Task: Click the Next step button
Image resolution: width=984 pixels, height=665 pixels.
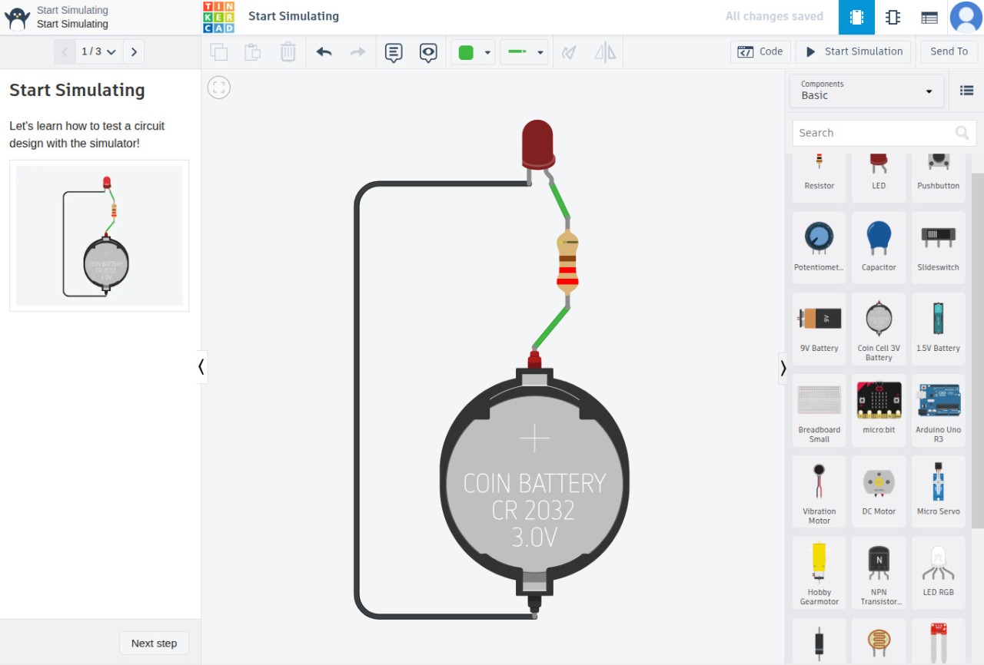Action: coord(154,643)
